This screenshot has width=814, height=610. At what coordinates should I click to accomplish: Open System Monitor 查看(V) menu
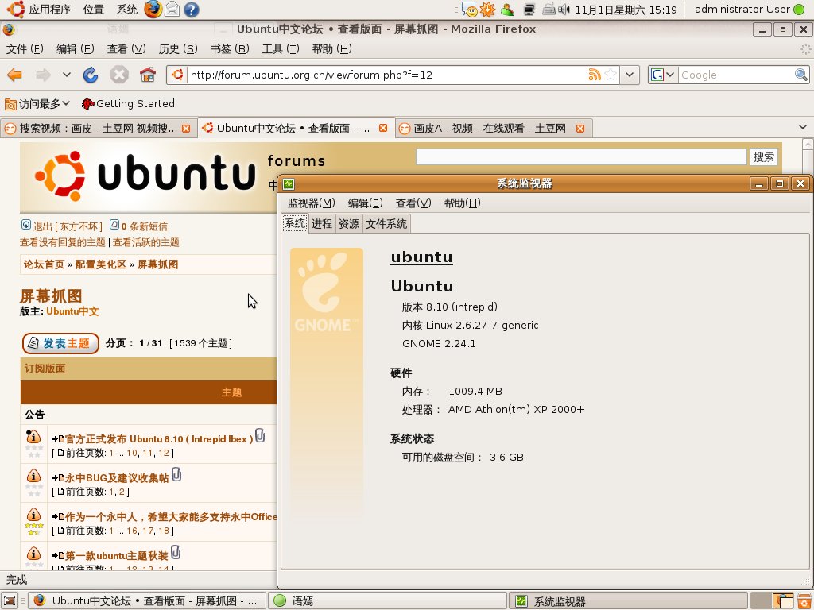tap(413, 203)
